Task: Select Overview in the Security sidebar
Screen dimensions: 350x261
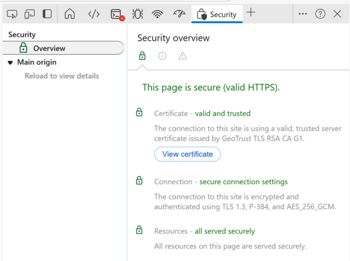Action: coord(63,48)
